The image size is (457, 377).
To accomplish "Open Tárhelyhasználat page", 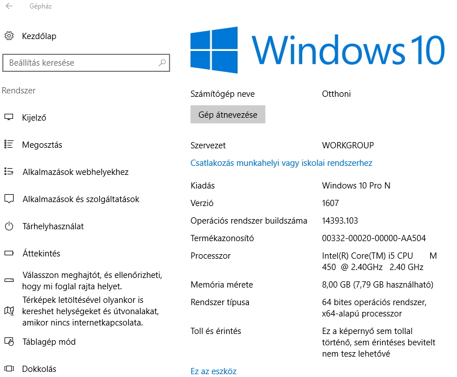I will tap(53, 226).
